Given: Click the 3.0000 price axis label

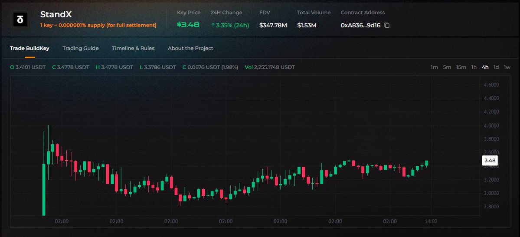Looking at the screenshot, I should 491,193.
